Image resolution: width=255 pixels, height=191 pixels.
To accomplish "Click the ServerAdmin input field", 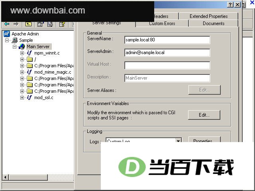I will (x=167, y=53).
